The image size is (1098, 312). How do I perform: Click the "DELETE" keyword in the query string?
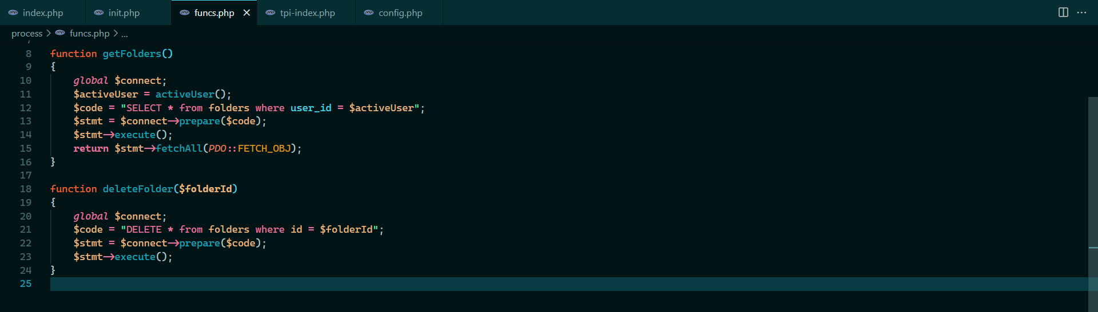144,229
